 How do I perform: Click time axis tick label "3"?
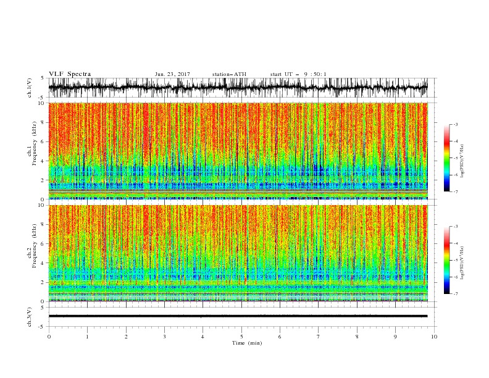[164, 337]
